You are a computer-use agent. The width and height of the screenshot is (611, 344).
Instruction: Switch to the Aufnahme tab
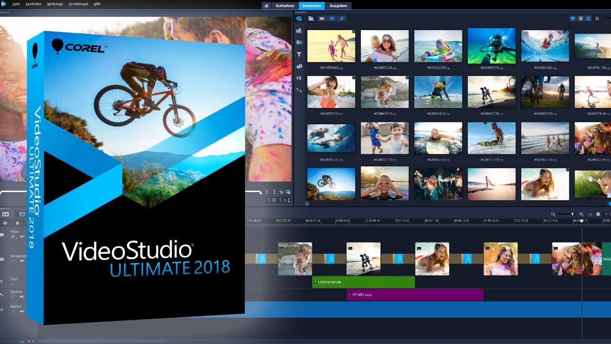pos(284,6)
